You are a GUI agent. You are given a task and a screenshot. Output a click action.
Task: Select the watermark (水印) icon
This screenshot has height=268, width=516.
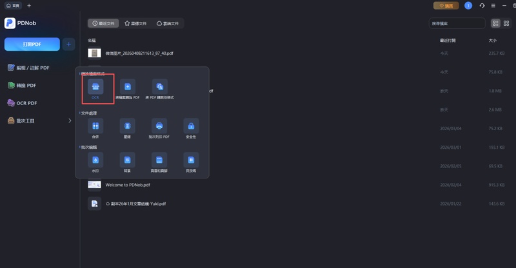click(x=95, y=159)
